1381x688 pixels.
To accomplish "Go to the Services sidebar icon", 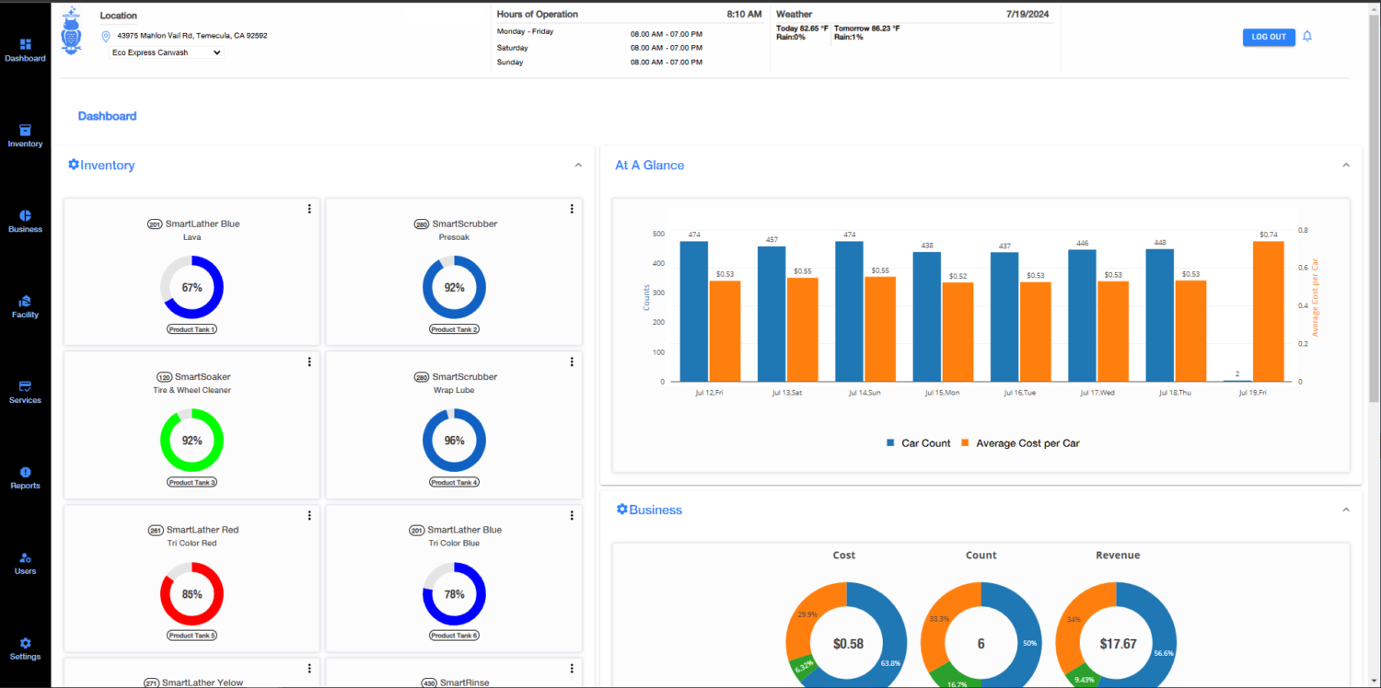I will [x=25, y=387].
